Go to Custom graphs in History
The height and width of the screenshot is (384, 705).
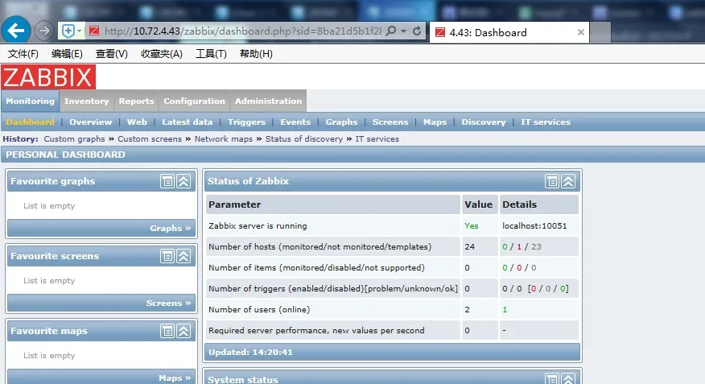tap(74, 139)
